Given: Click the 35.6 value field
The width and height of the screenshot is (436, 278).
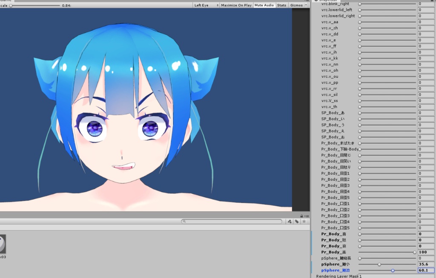Looking at the screenshot, I should pyautogui.click(x=426, y=264).
